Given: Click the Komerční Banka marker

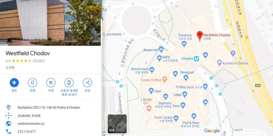Looking at the screenshot, I should [219, 63].
